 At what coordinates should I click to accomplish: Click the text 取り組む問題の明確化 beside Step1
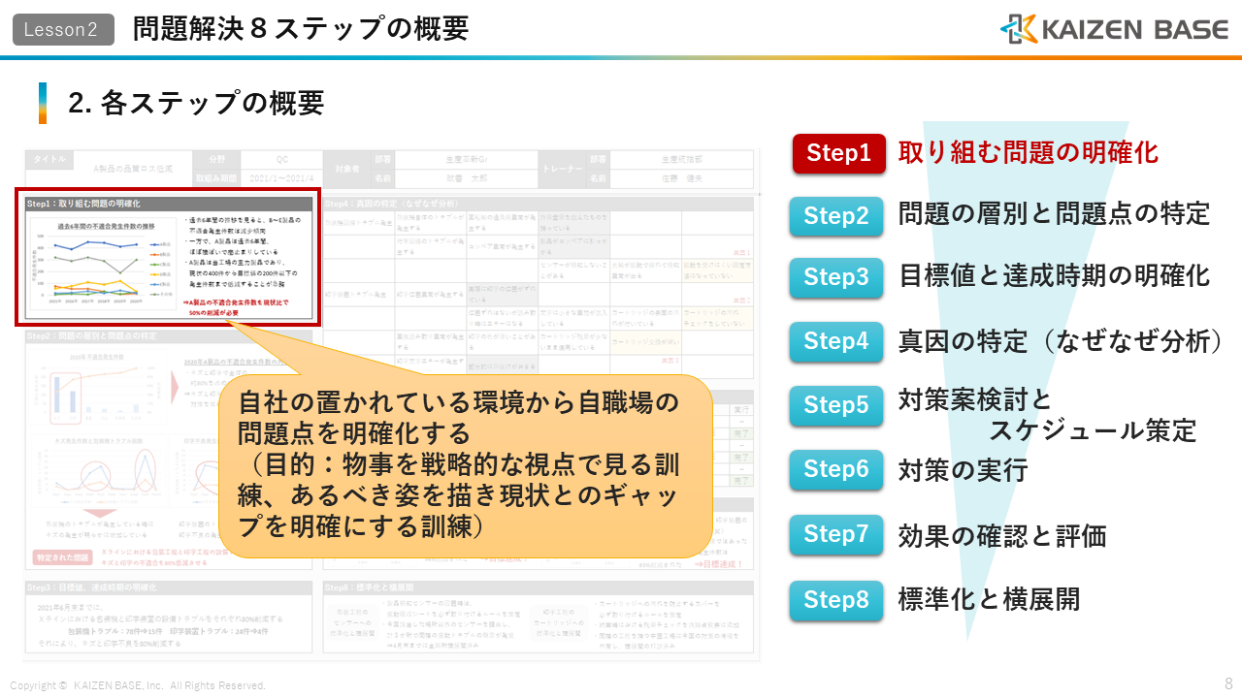(x=1029, y=153)
